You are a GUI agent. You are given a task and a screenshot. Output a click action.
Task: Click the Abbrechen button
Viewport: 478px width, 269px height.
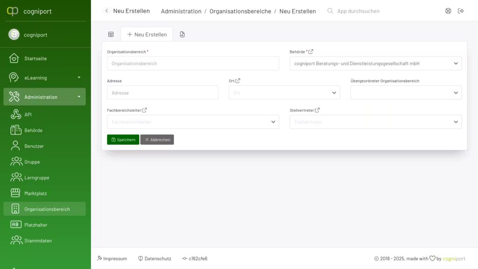(157, 140)
